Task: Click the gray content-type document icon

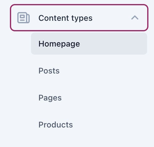Action: 24,18
